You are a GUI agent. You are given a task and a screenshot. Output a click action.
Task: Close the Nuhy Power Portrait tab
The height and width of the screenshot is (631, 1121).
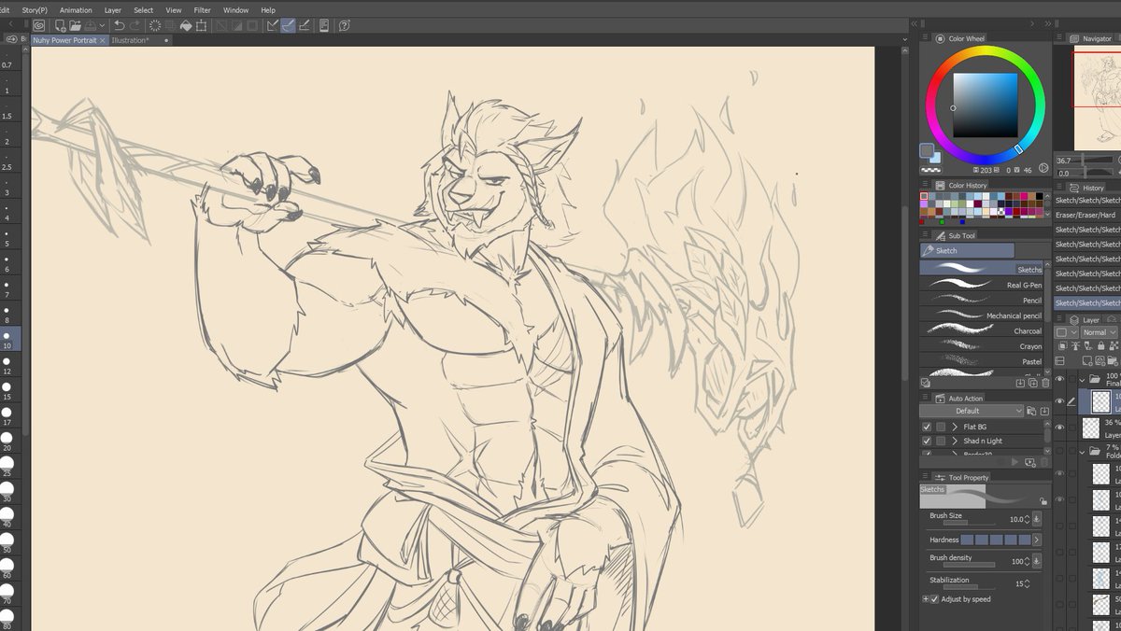tap(103, 41)
